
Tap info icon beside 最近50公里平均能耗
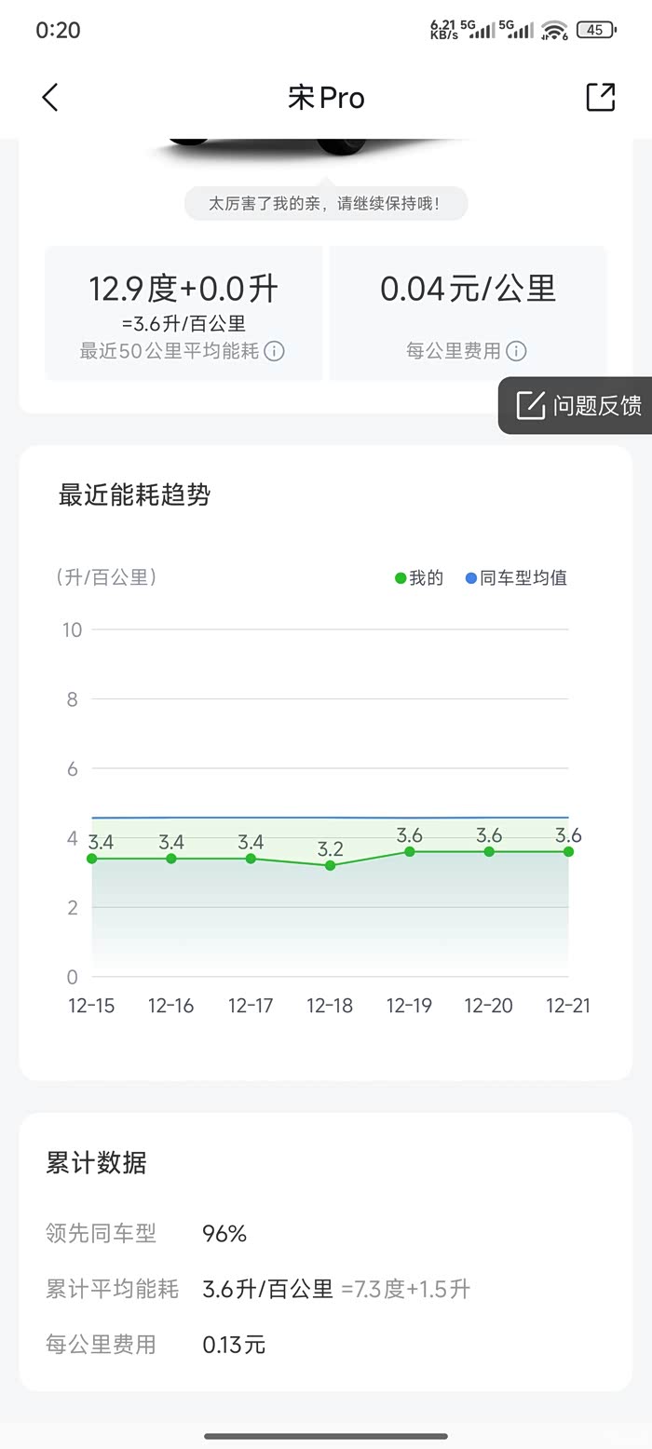click(275, 351)
